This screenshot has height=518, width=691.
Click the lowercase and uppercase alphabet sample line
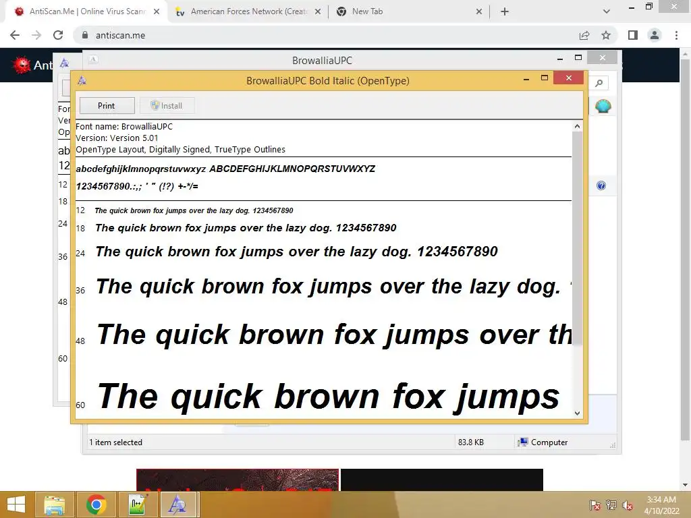pos(225,169)
